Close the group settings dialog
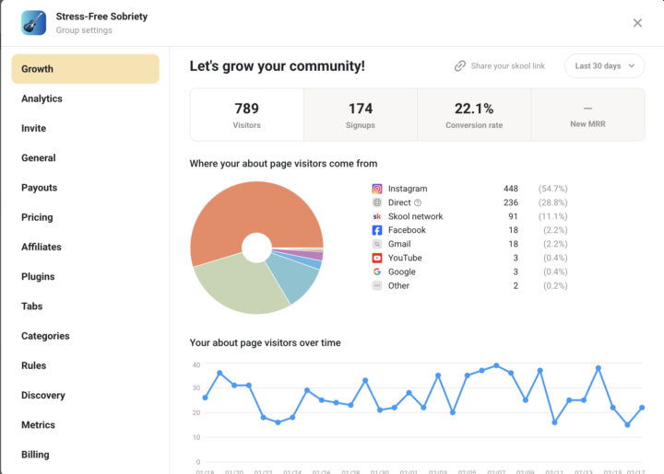664x474 pixels. (637, 23)
